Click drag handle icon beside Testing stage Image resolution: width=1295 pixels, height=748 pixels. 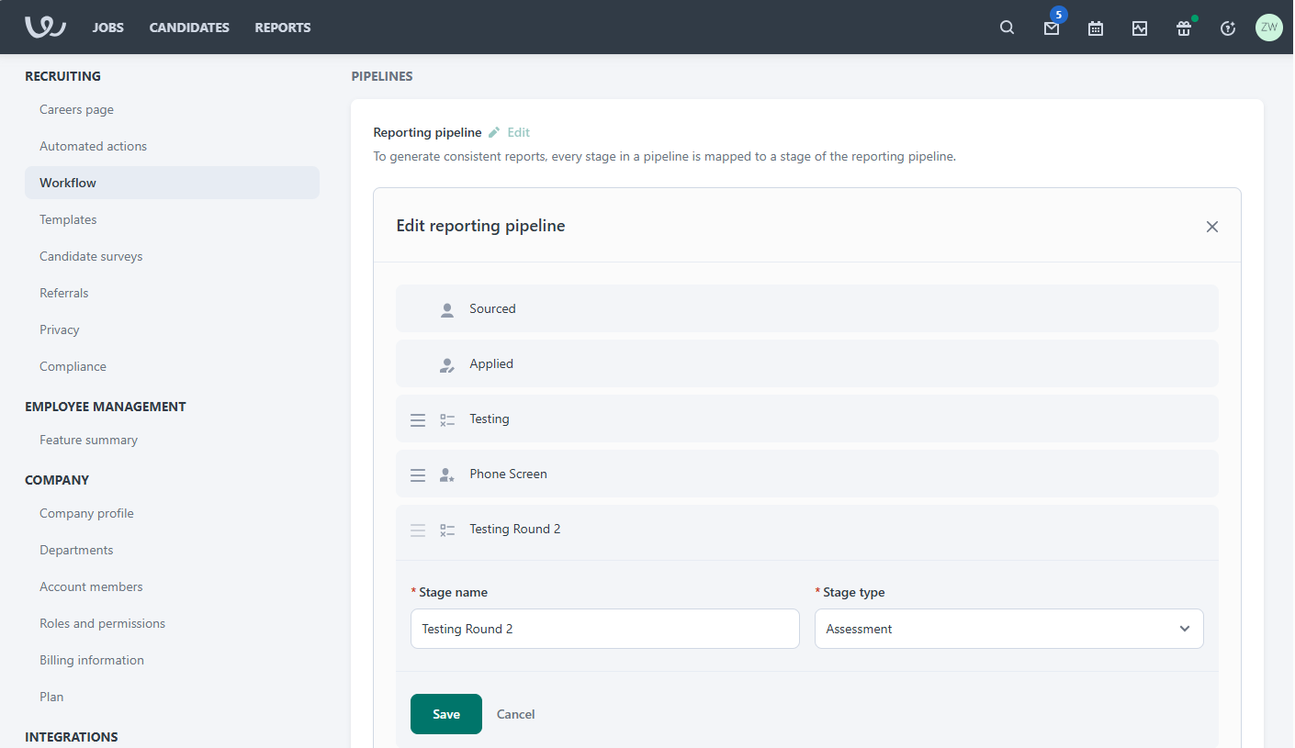coord(418,419)
